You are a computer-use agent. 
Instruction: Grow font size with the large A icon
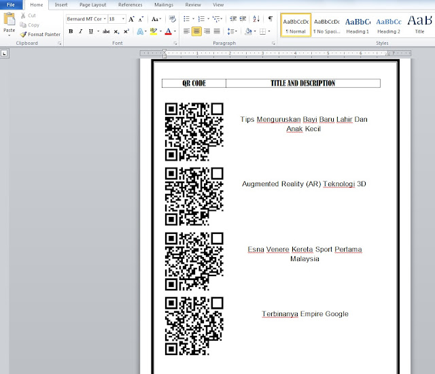point(131,19)
